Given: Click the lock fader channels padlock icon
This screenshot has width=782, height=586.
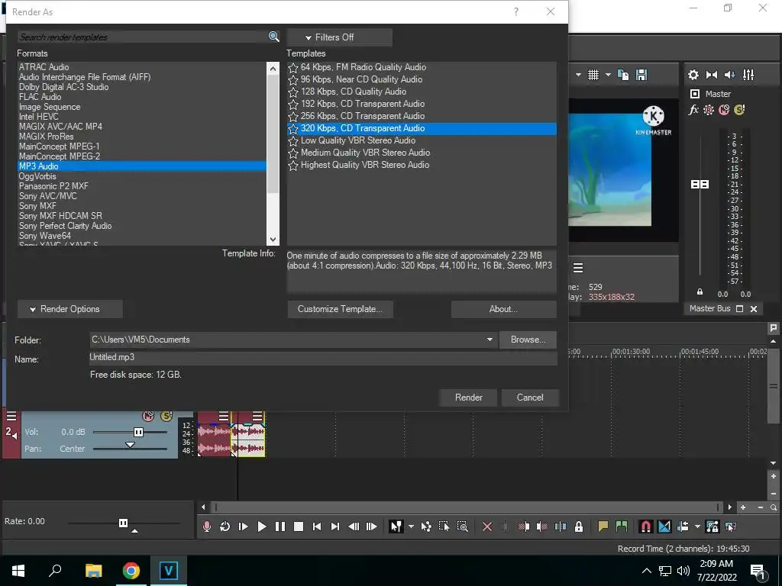Looking at the screenshot, I should 700,292.
